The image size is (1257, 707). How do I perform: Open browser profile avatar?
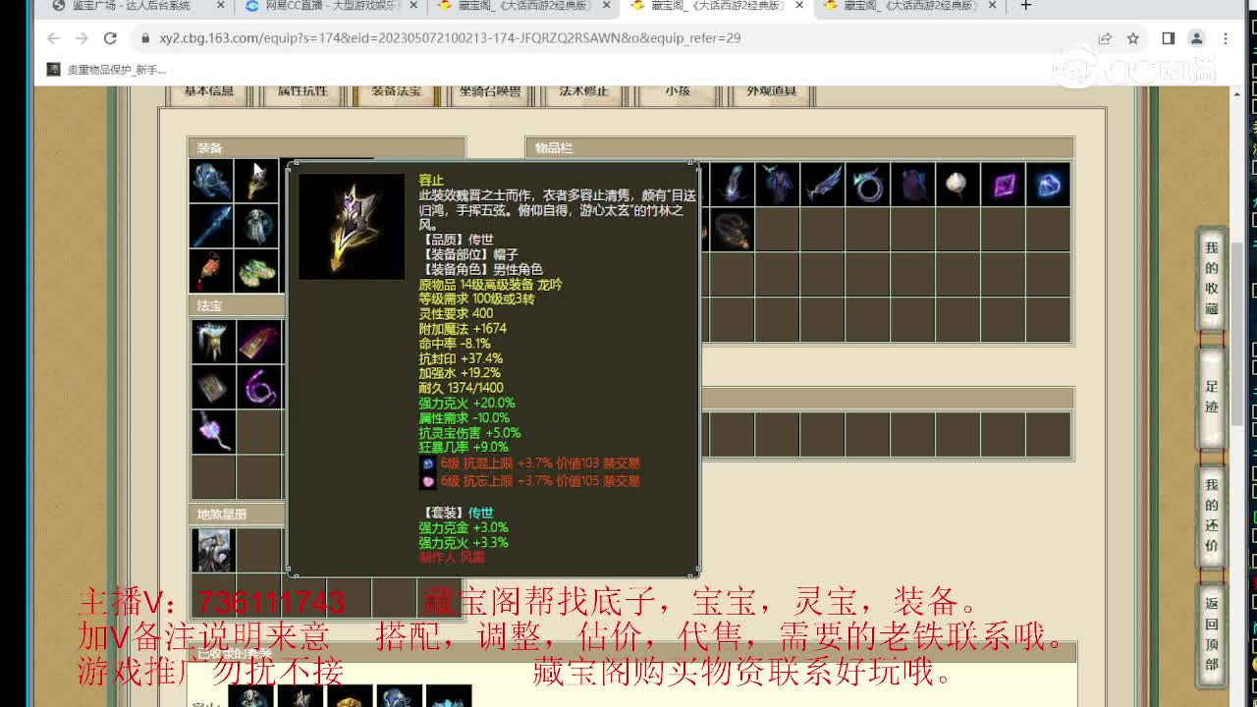click(1196, 38)
